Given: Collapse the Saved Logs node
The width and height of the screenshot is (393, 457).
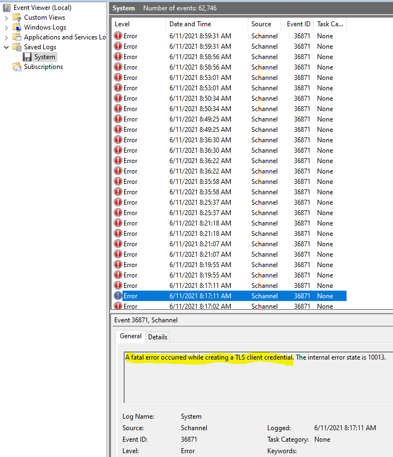Looking at the screenshot, I should (7, 47).
